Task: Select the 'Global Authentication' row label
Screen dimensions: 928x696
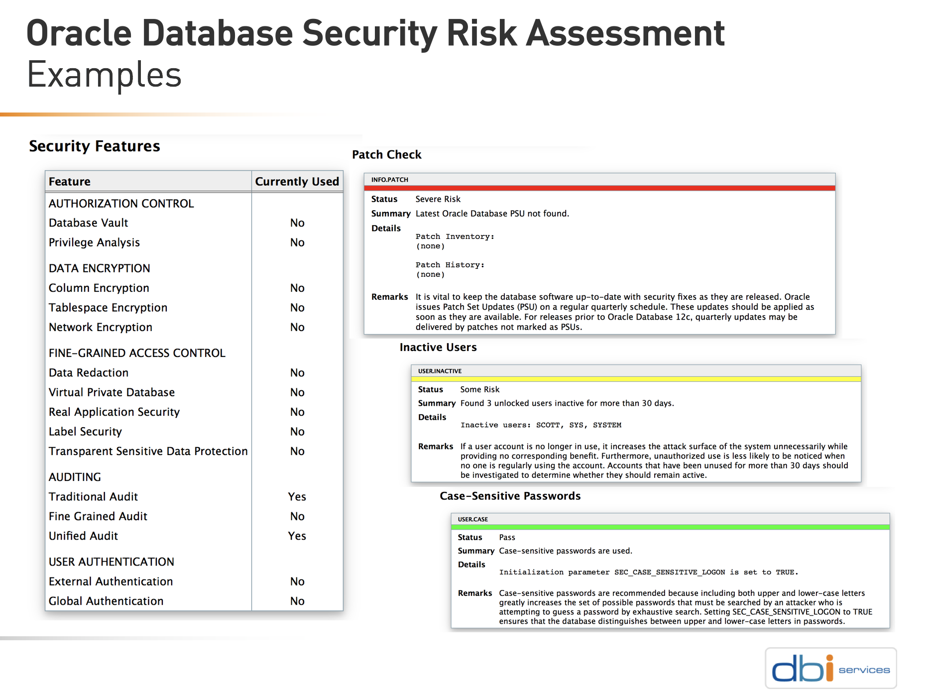Action: pos(106,601)
